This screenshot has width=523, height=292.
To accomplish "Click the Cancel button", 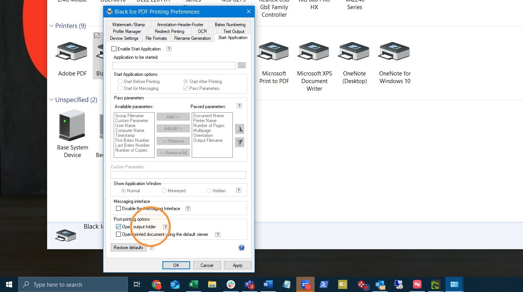I will (207, 265).
